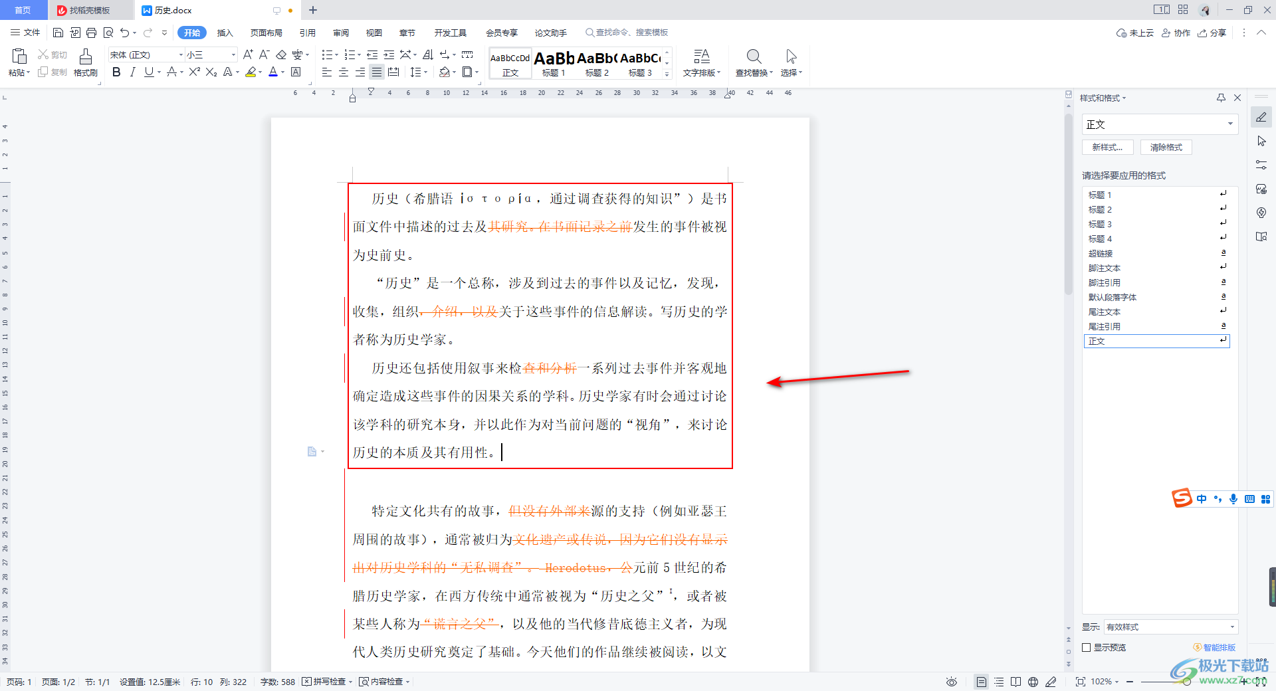Viewport: 1276px width, 691px height.
Task: Open the 审阅 ribbon tab
Action: pyautogui.click(x=341, y=33)
